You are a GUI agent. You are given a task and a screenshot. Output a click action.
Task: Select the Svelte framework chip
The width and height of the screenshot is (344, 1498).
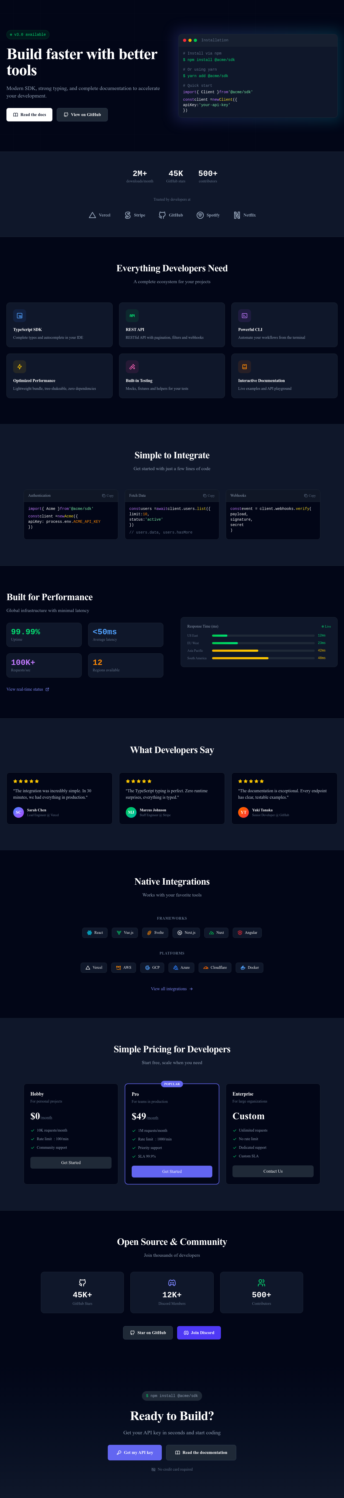(x=155, y=932)
